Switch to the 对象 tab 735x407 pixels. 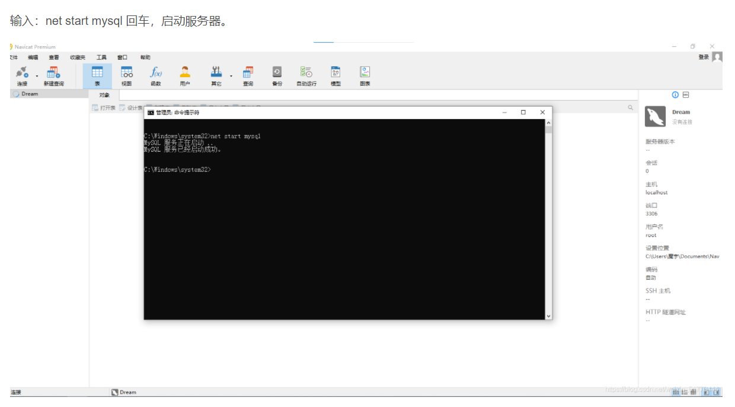104,95
